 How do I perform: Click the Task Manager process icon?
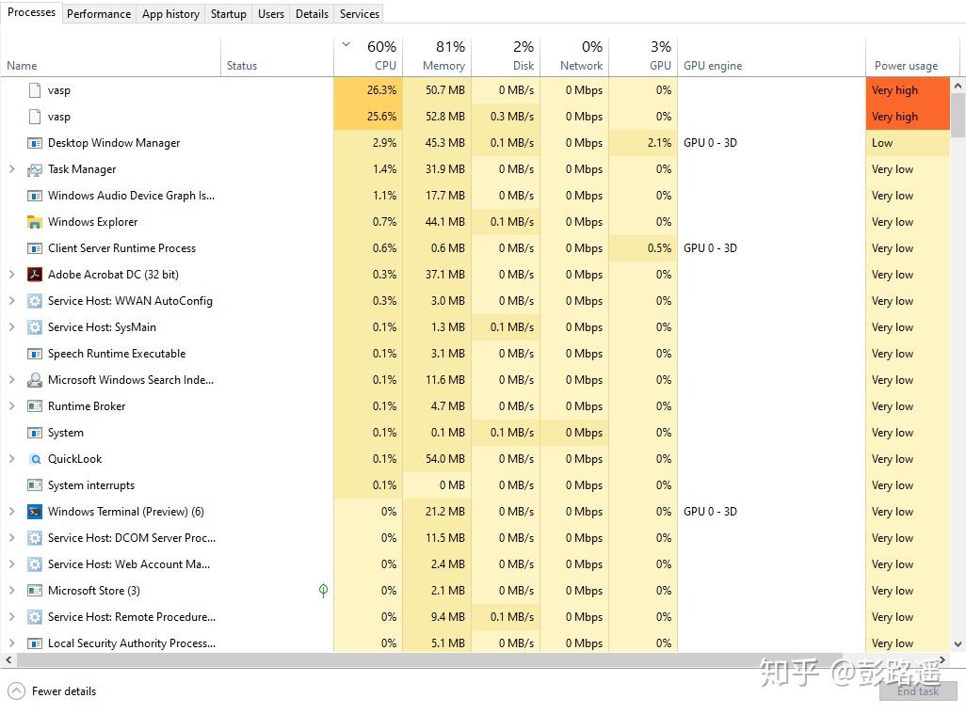[x=35, y=168]
